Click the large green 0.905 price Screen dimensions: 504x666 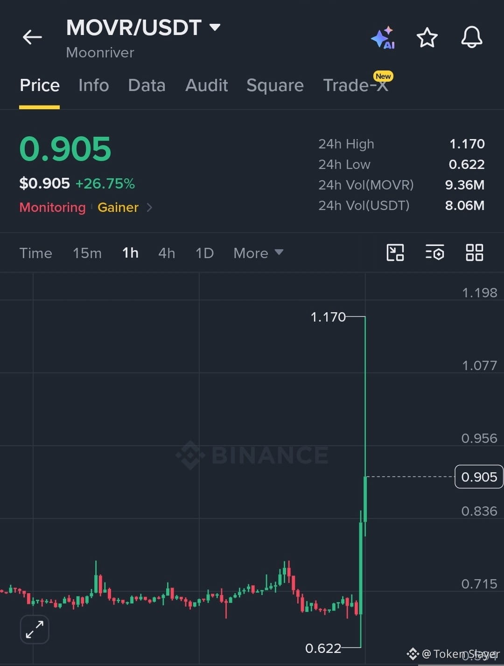pyautogui.click(x=65, y=149)
